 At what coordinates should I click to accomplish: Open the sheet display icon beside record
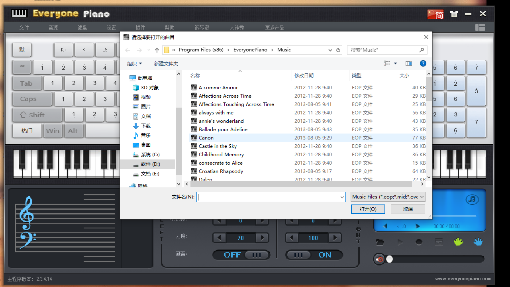click(439, 242)
